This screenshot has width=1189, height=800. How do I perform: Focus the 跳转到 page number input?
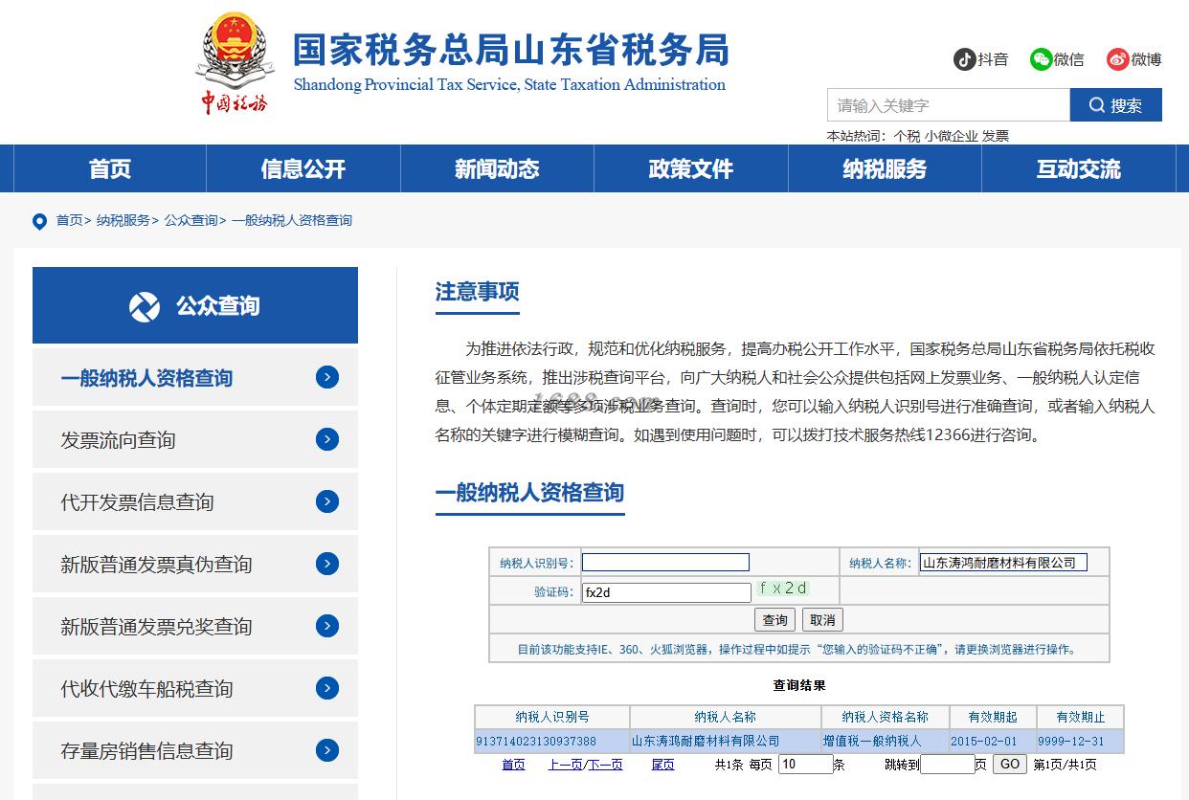click(947, 764)
